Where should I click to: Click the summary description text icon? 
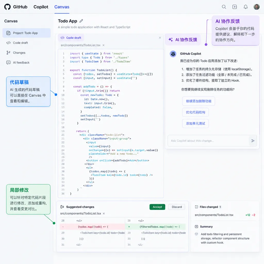click(196, 234)
